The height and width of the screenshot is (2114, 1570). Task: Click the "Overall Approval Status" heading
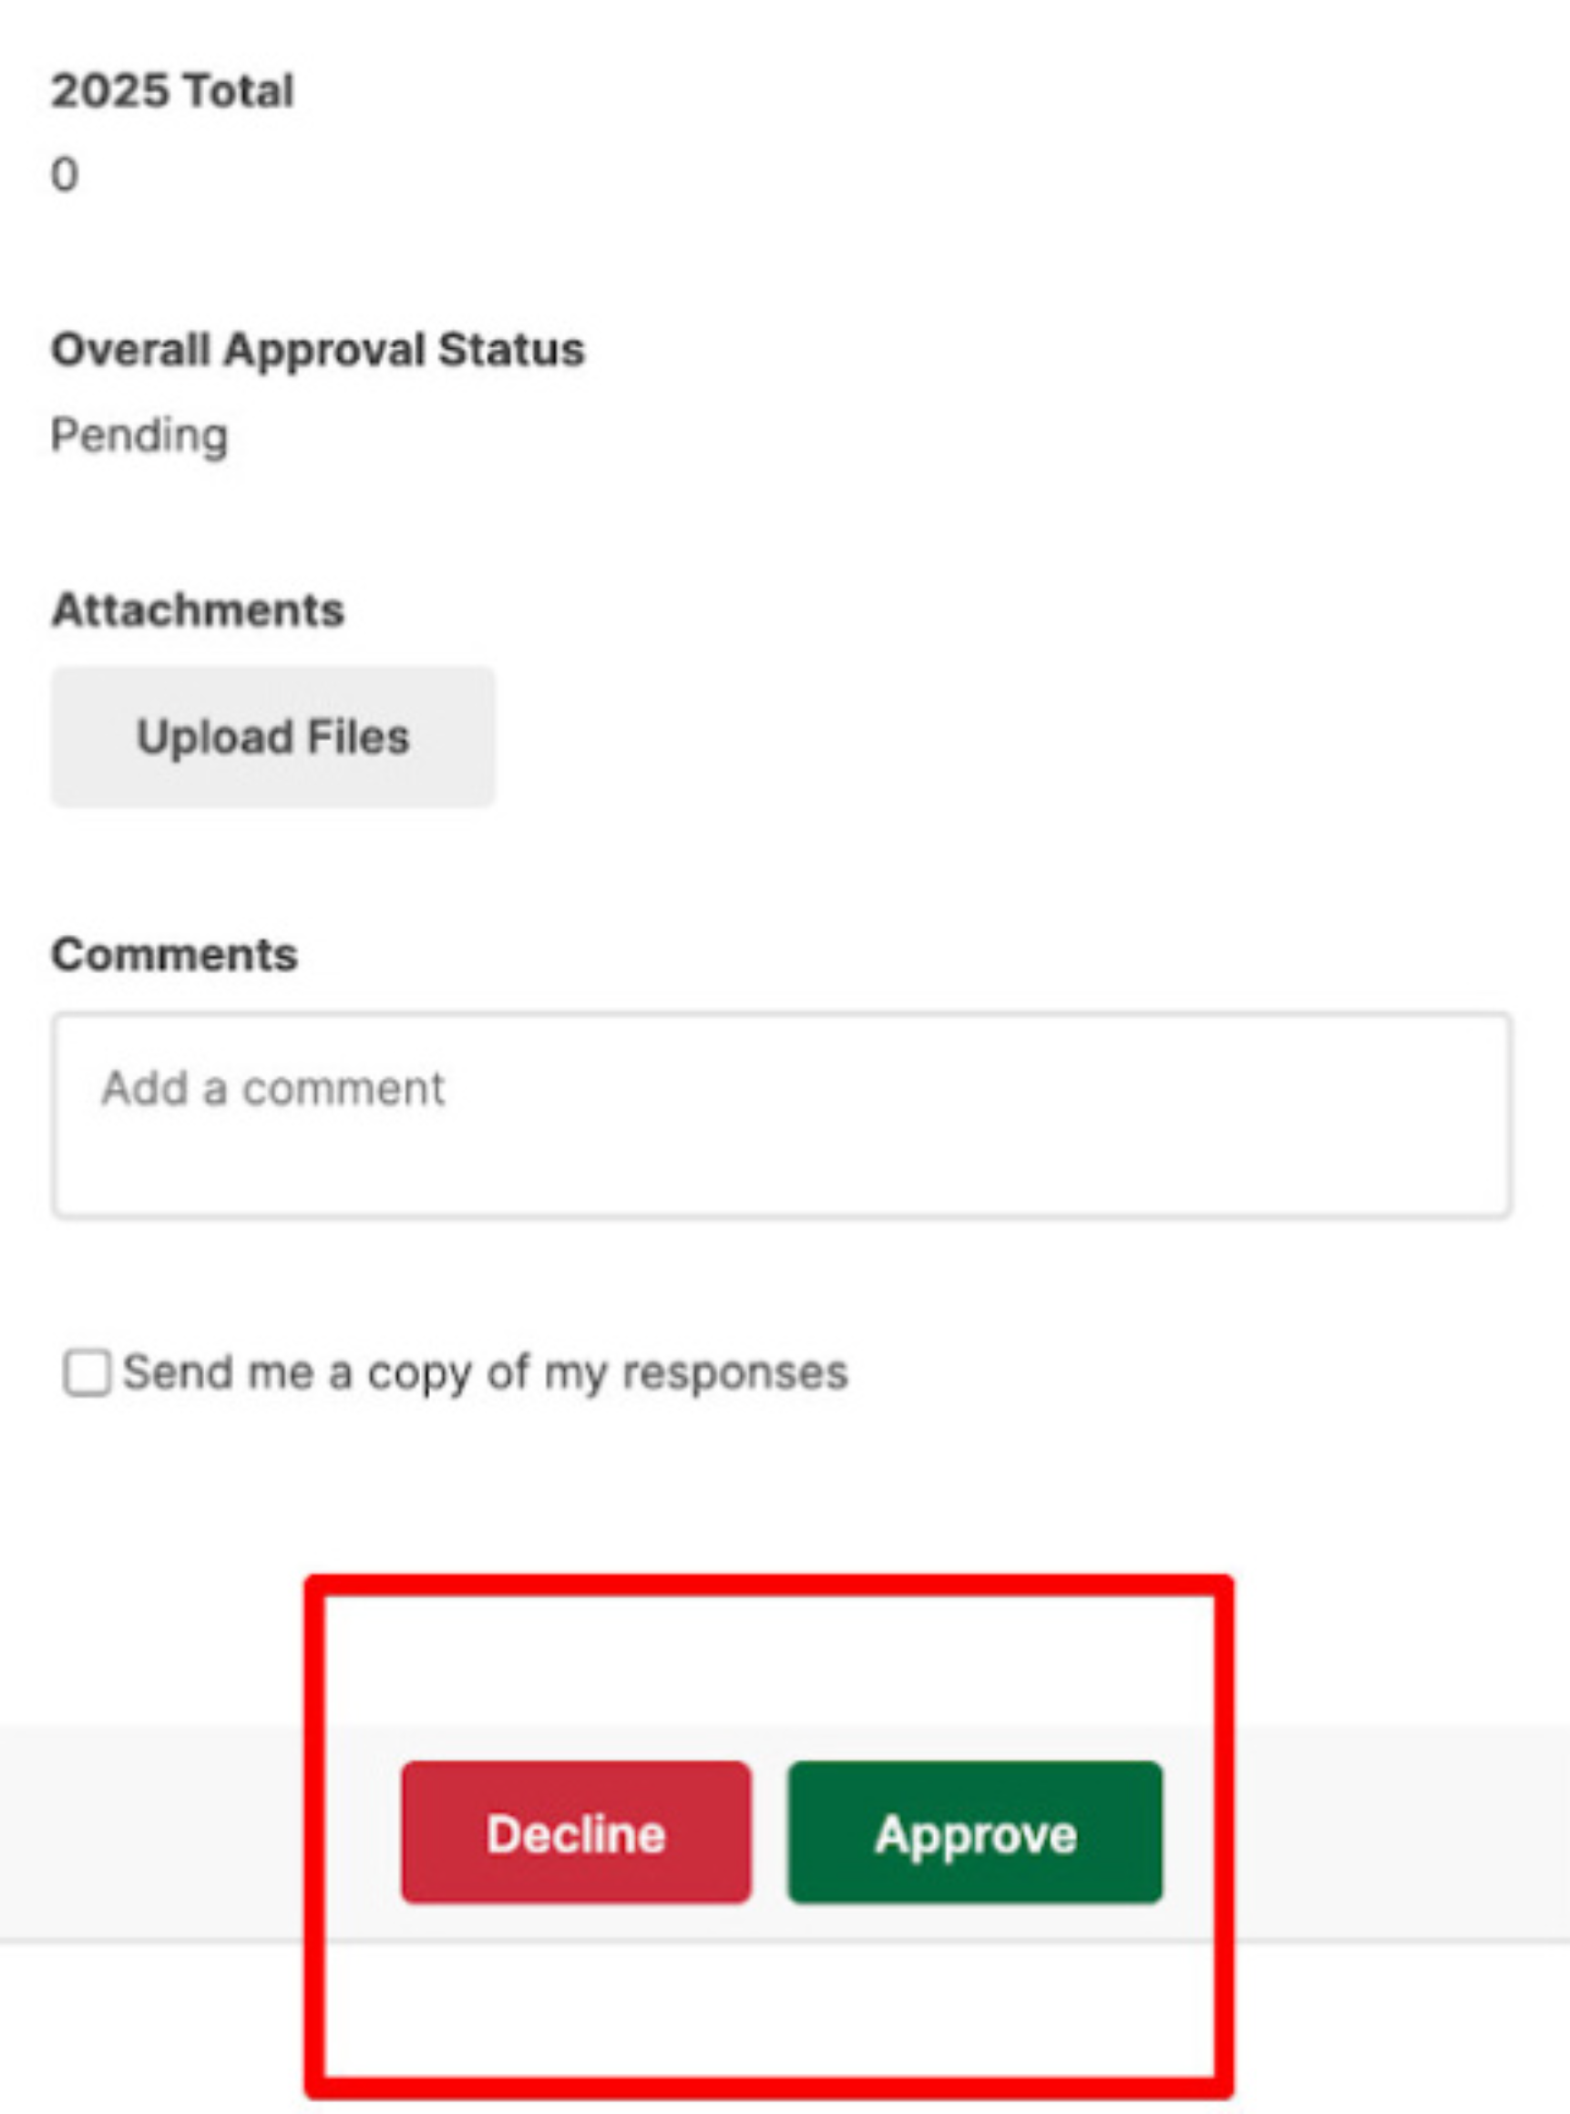coord(317,350)
